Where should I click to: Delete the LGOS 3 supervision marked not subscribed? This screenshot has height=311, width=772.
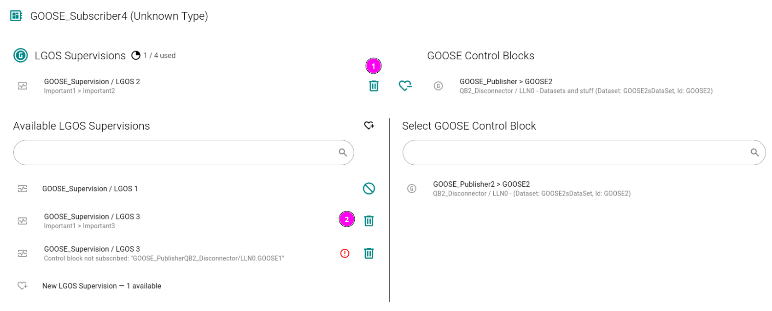pyautogui.click(x=369, y=253)
